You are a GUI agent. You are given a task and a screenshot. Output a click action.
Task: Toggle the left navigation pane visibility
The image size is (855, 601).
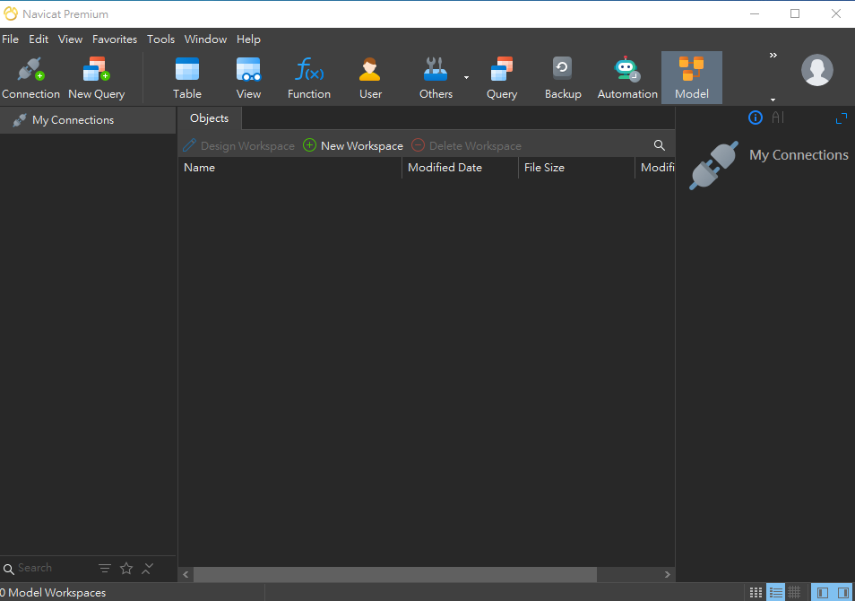(823, 592)
